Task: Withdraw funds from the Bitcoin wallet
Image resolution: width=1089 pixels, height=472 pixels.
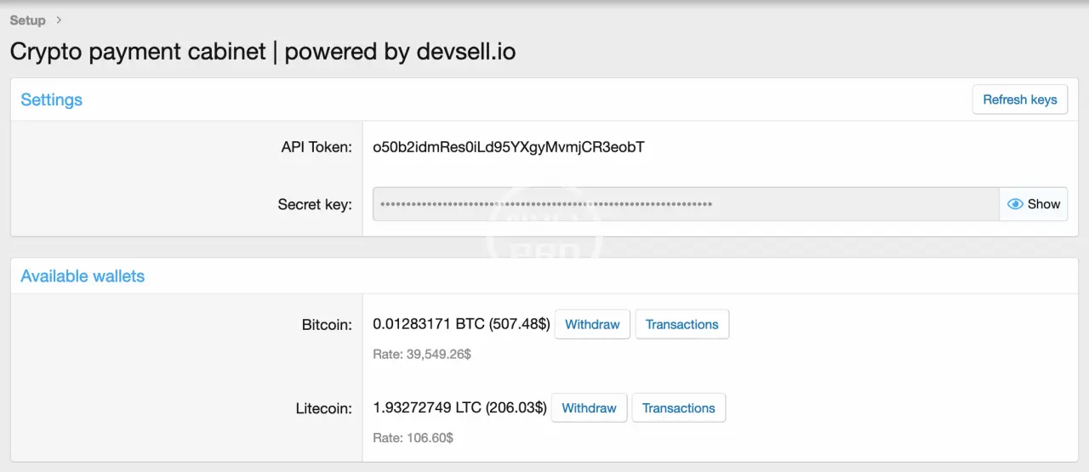Action: [x=592, y=324]
